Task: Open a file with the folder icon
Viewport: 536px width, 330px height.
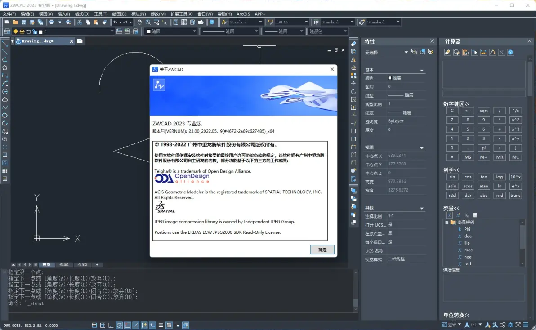Action: (x=15, y=22)
